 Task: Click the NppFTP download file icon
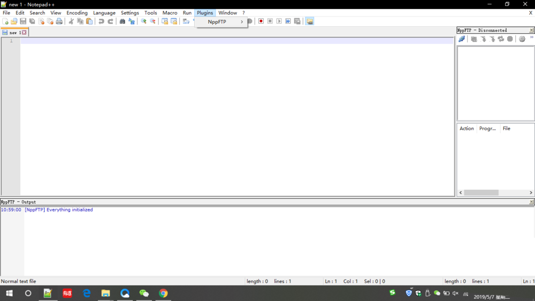(x=483, y=39)
